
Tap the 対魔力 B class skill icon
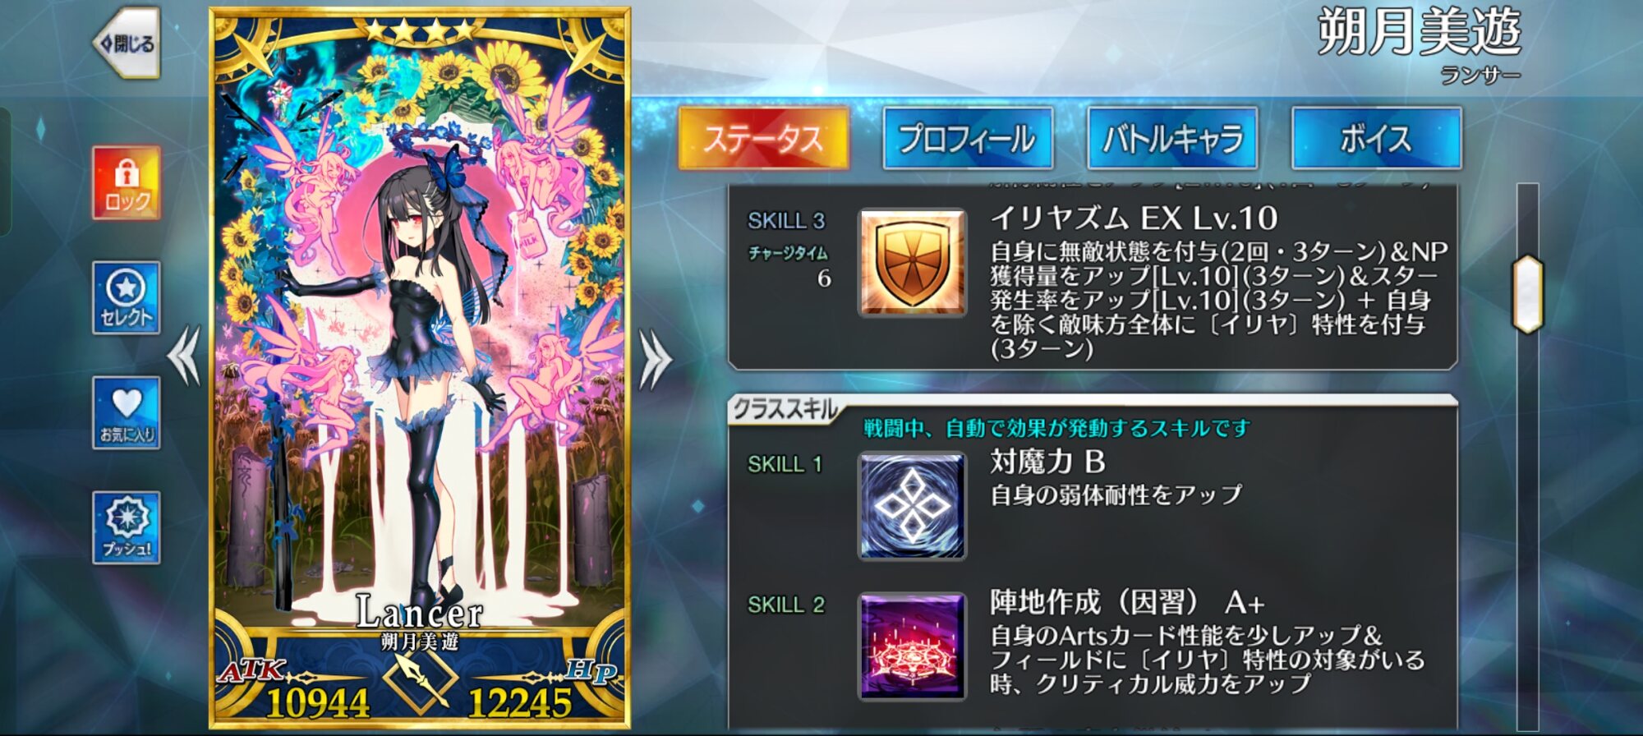tap(912, 506)
